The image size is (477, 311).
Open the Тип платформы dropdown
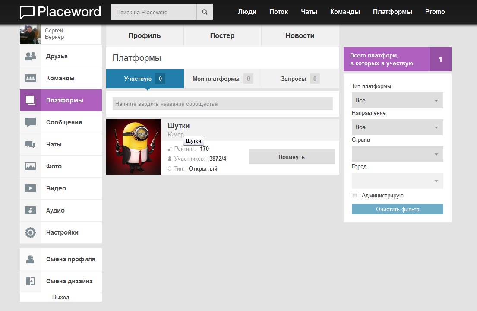click(397, 100)
